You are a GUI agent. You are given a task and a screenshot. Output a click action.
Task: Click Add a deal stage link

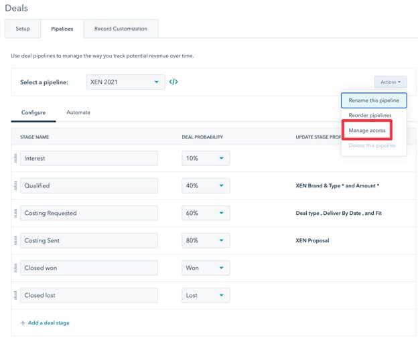pyautogui.click(x=45, y=323)
